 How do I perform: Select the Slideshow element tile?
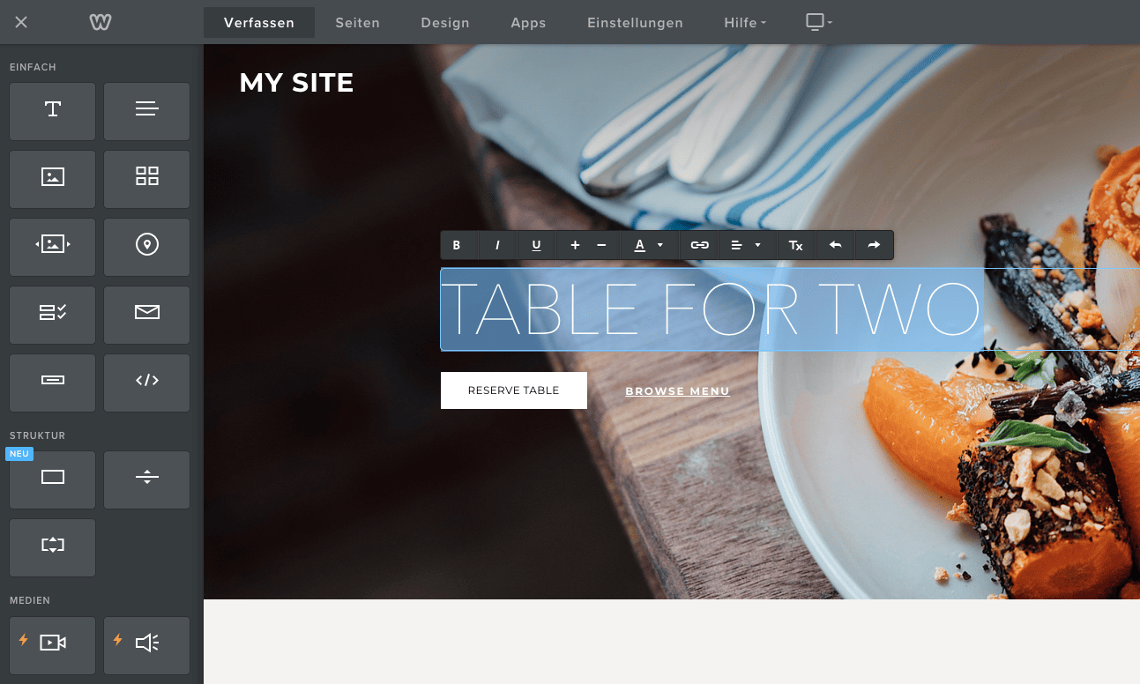[x=52, y=247]
